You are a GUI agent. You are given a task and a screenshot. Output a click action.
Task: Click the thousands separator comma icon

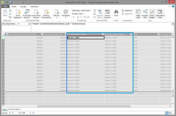(x=81, y=17)
